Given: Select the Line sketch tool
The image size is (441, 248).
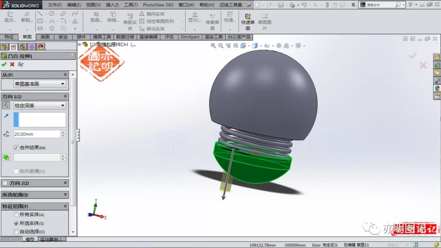Looking at the screenshot, I should [40, 13].
